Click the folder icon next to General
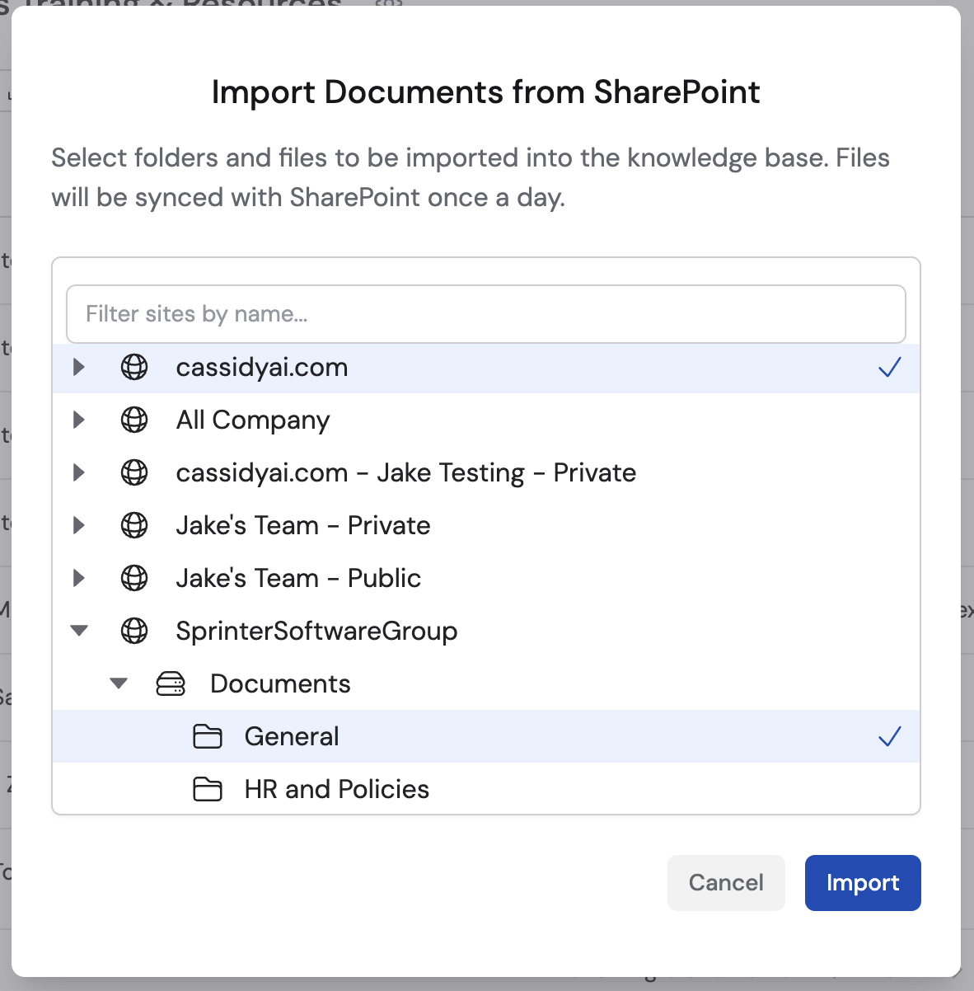The image size is (974, 991). [x=208, y=736]
